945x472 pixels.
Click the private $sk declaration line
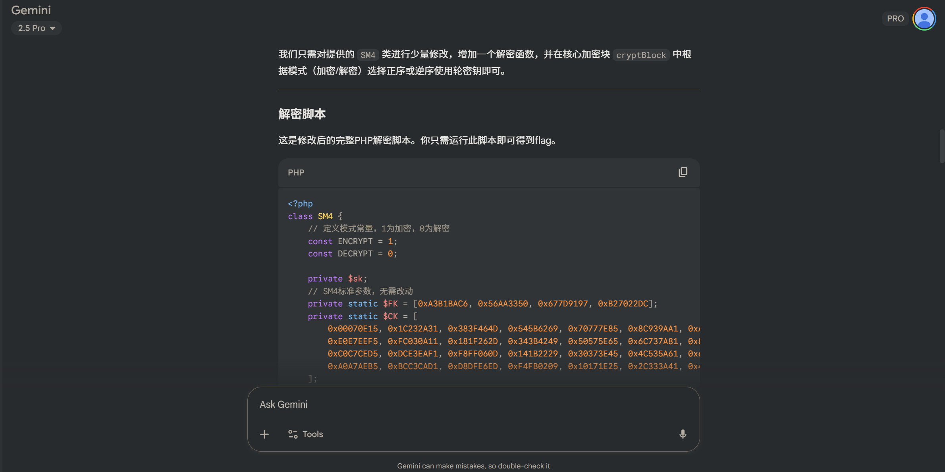coord(337,279)
